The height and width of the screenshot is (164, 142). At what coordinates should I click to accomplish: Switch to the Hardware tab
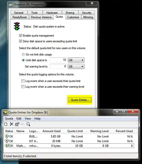click(52, 13)
